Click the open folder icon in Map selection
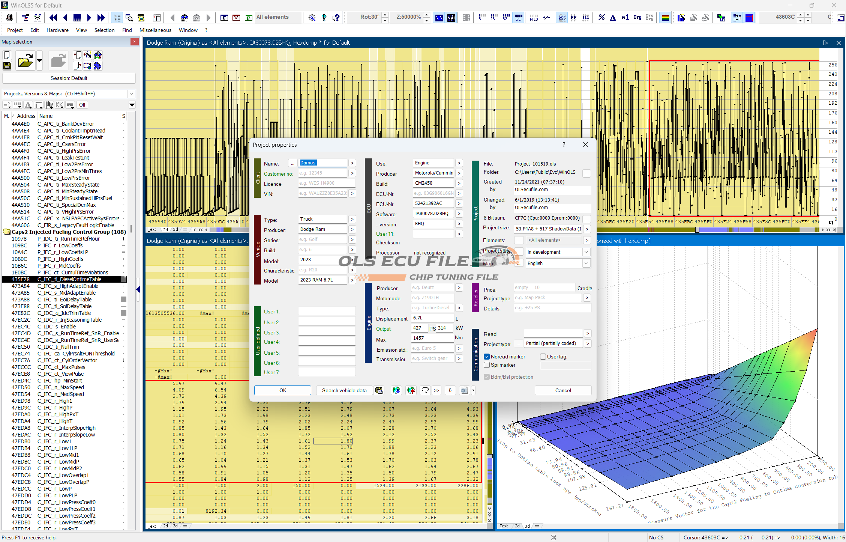Viewport: 846px width, 542px height. [25, 61]
